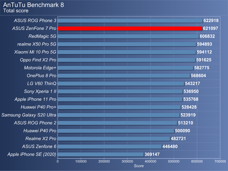The height and width of the screenshot is (171, 228).
Task: Select the score value 369147
Action: 152,154
